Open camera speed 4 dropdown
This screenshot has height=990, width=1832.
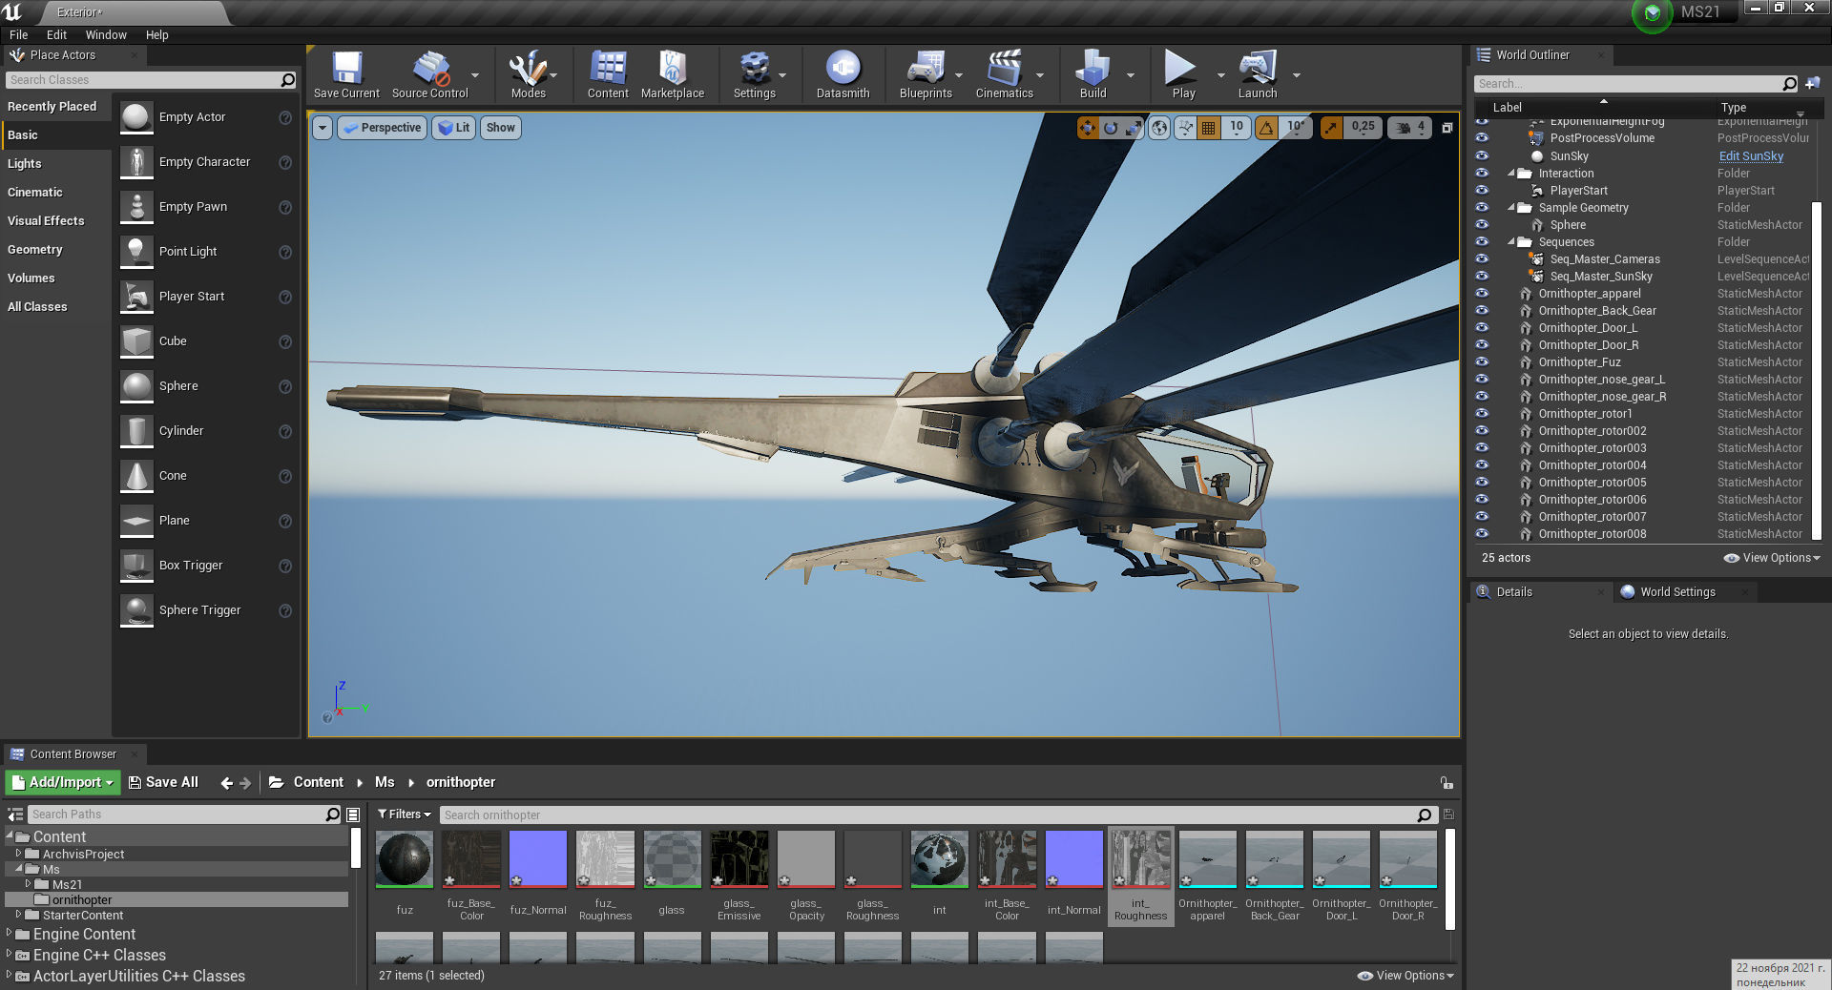click(1409, 128)
